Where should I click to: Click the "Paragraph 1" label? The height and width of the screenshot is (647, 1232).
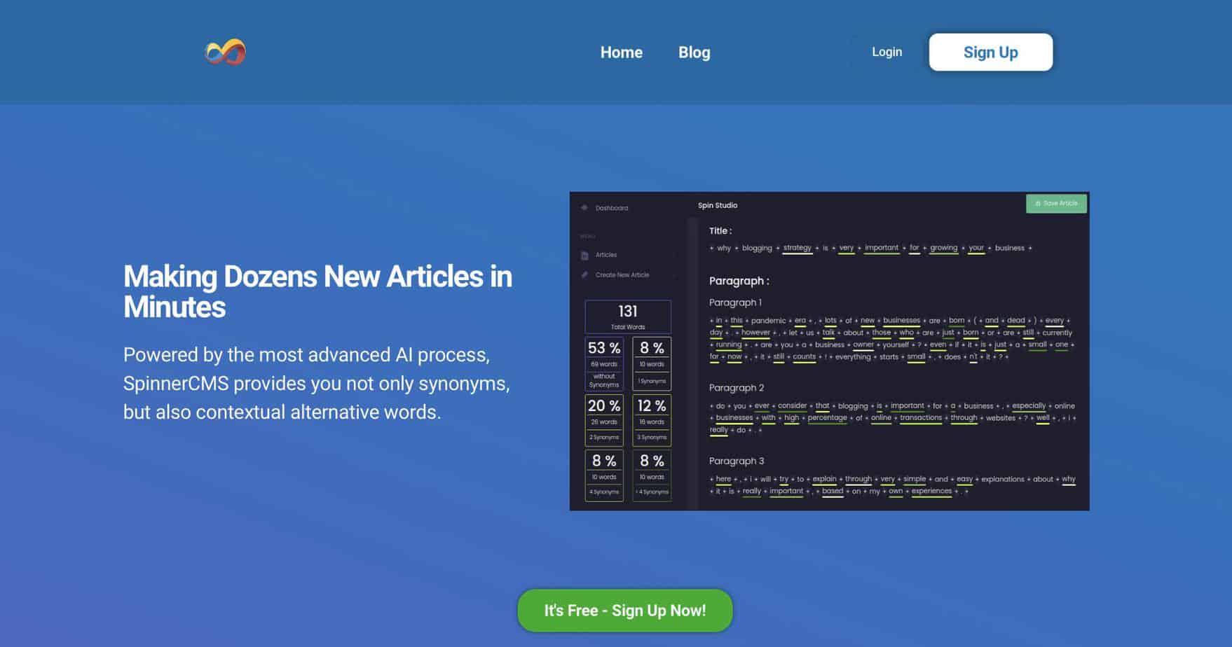(735, 302)
